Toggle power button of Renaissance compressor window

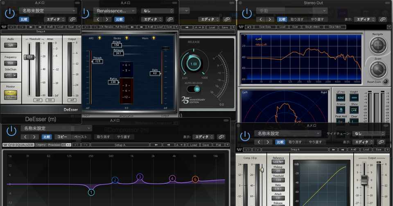coord(86,14)
